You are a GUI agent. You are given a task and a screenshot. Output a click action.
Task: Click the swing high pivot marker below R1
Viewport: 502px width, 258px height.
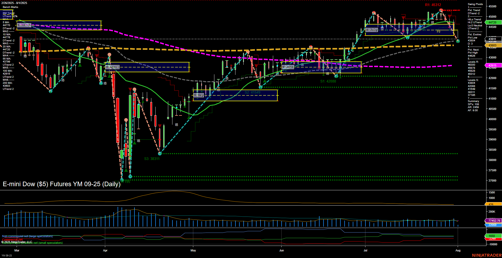point(441,10)
